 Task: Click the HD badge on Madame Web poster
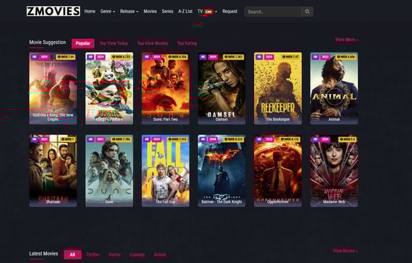click(315, 139)
